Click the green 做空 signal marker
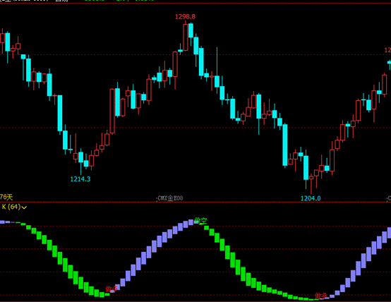This screenshot has width=391, height=302. [x=200, y=221]
